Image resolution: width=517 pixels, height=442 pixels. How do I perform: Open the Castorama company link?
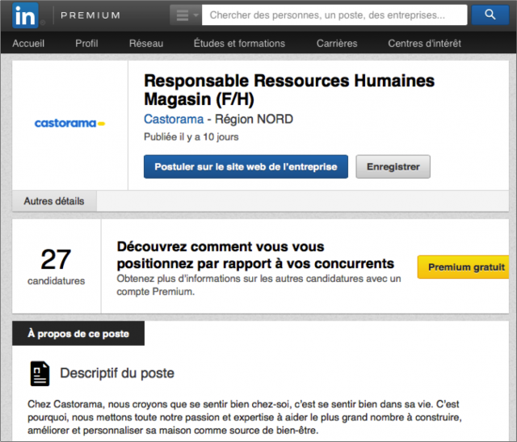173,120
